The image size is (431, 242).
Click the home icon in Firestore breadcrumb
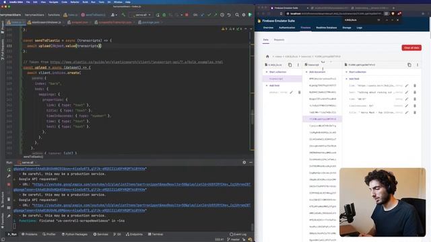point(267,56)
